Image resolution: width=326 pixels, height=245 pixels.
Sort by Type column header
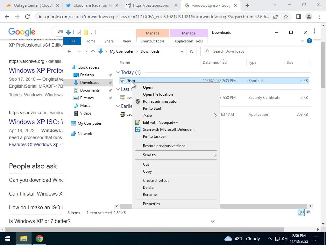[x=252, y=63]
